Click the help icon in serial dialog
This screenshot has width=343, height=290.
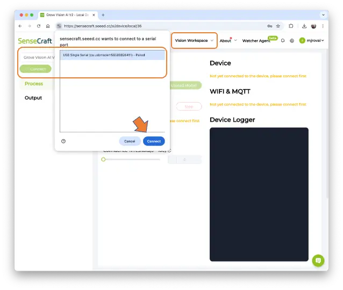[x=63, y=141]
